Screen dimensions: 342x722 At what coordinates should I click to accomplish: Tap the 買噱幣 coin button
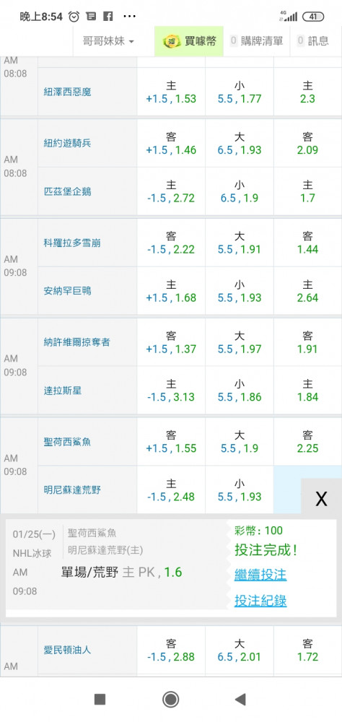[189, 41]
